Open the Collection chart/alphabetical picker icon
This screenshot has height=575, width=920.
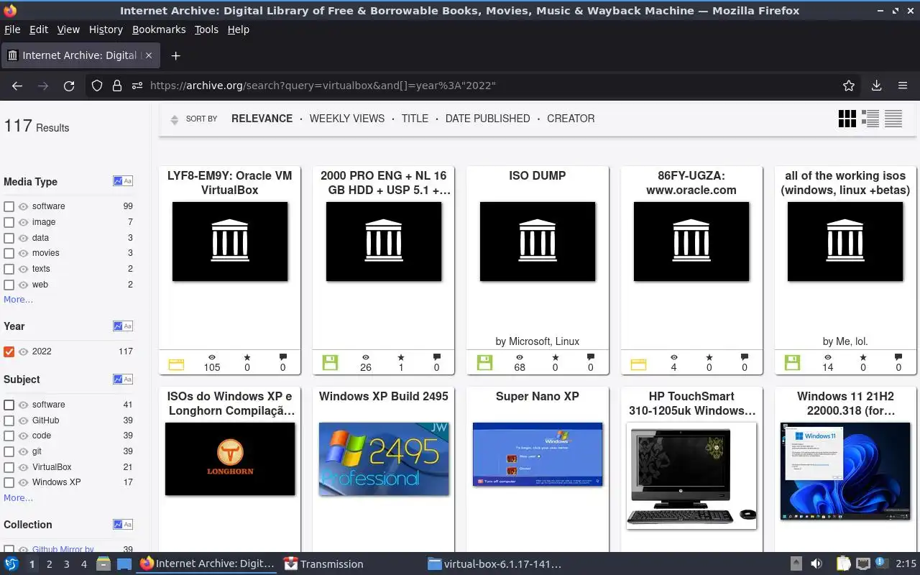(123, 524)
